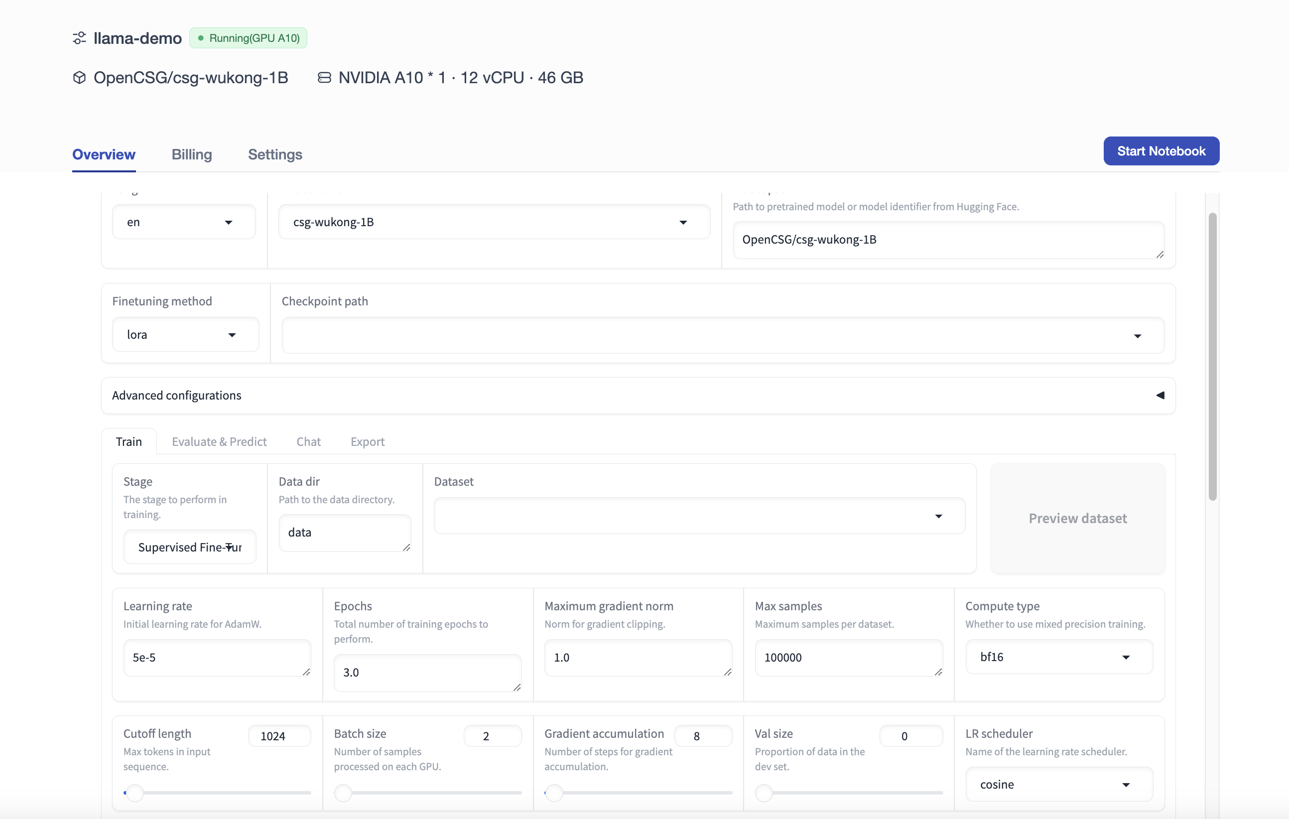
Task: Open the empty Dataset dropdown
Action: pos(699,516)
